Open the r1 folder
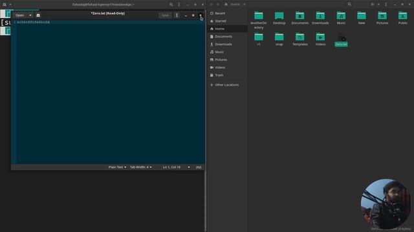 [259, 39]
